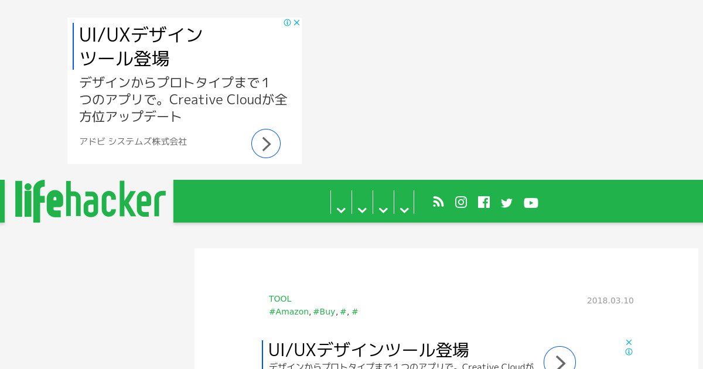The width and height of the screenshot is (703, 369).
Task: Open the TOOL category link
Action: click(280, 299)
